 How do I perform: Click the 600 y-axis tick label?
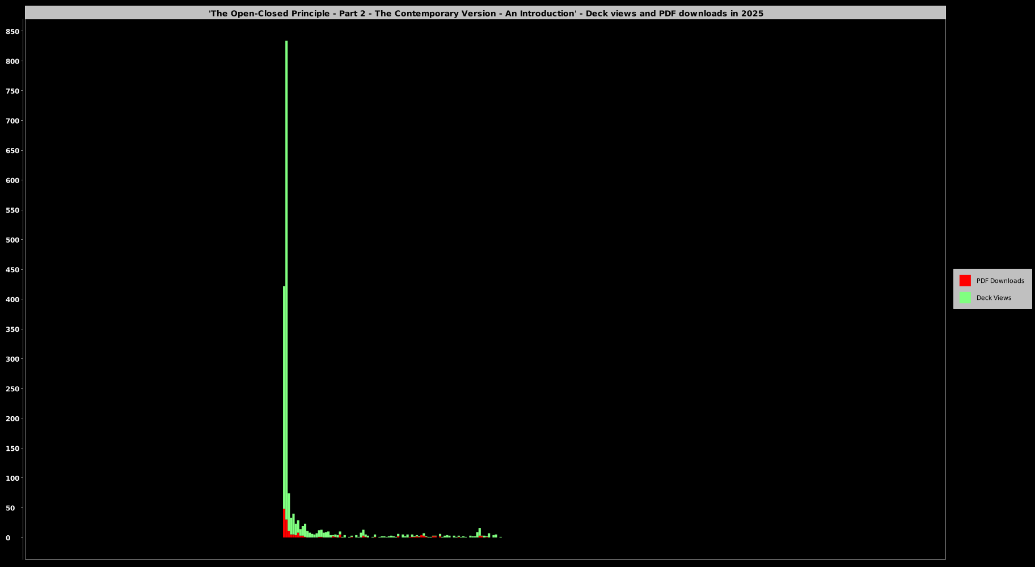pos(12,180)
